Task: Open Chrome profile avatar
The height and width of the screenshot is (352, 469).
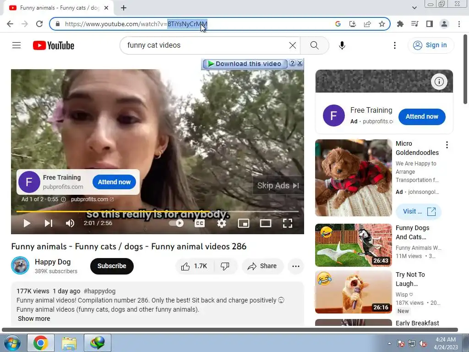Action: tap(444, 24)
